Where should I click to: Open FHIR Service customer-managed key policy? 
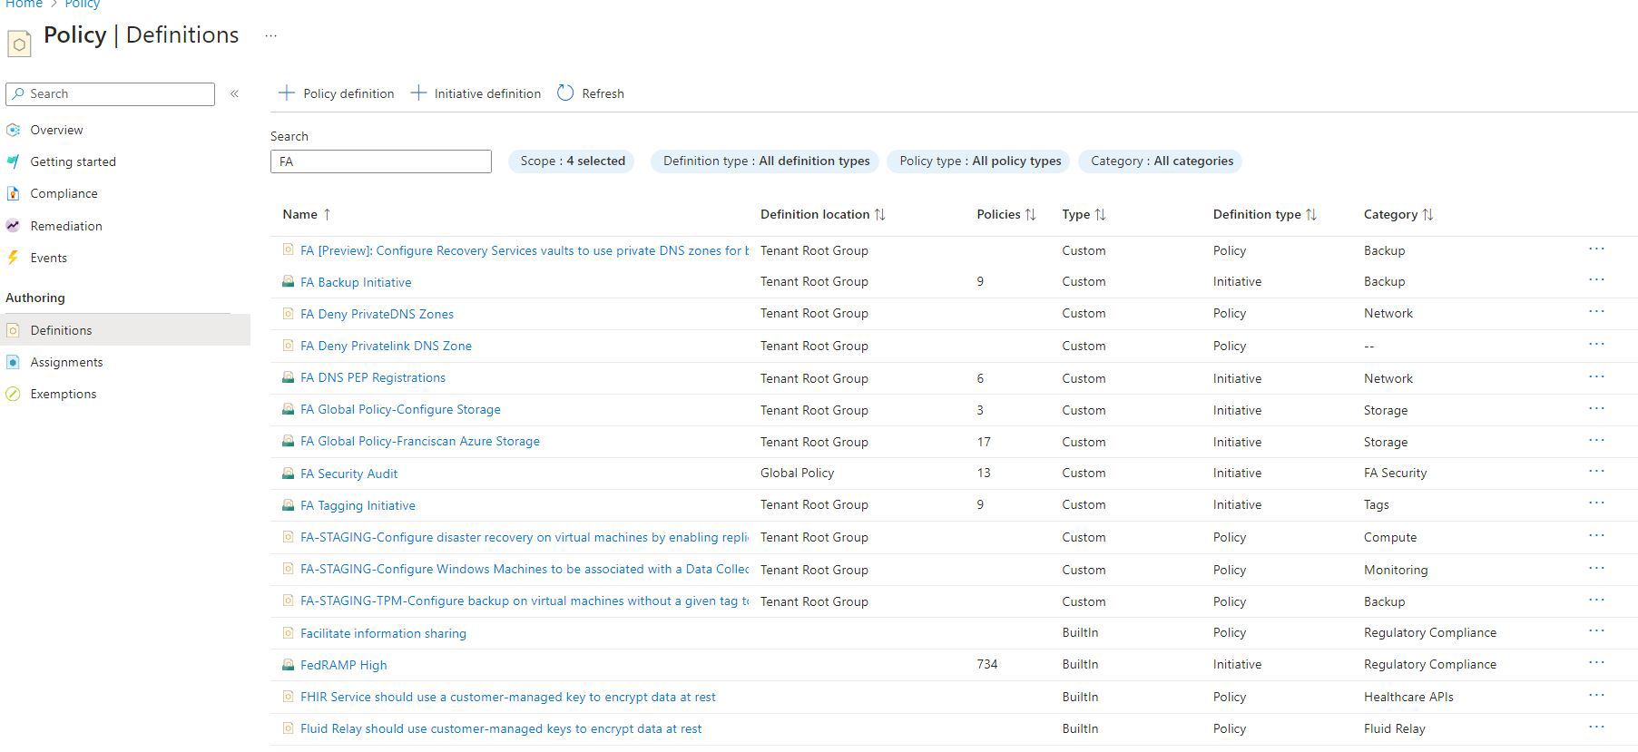click(x=508, y=697)
